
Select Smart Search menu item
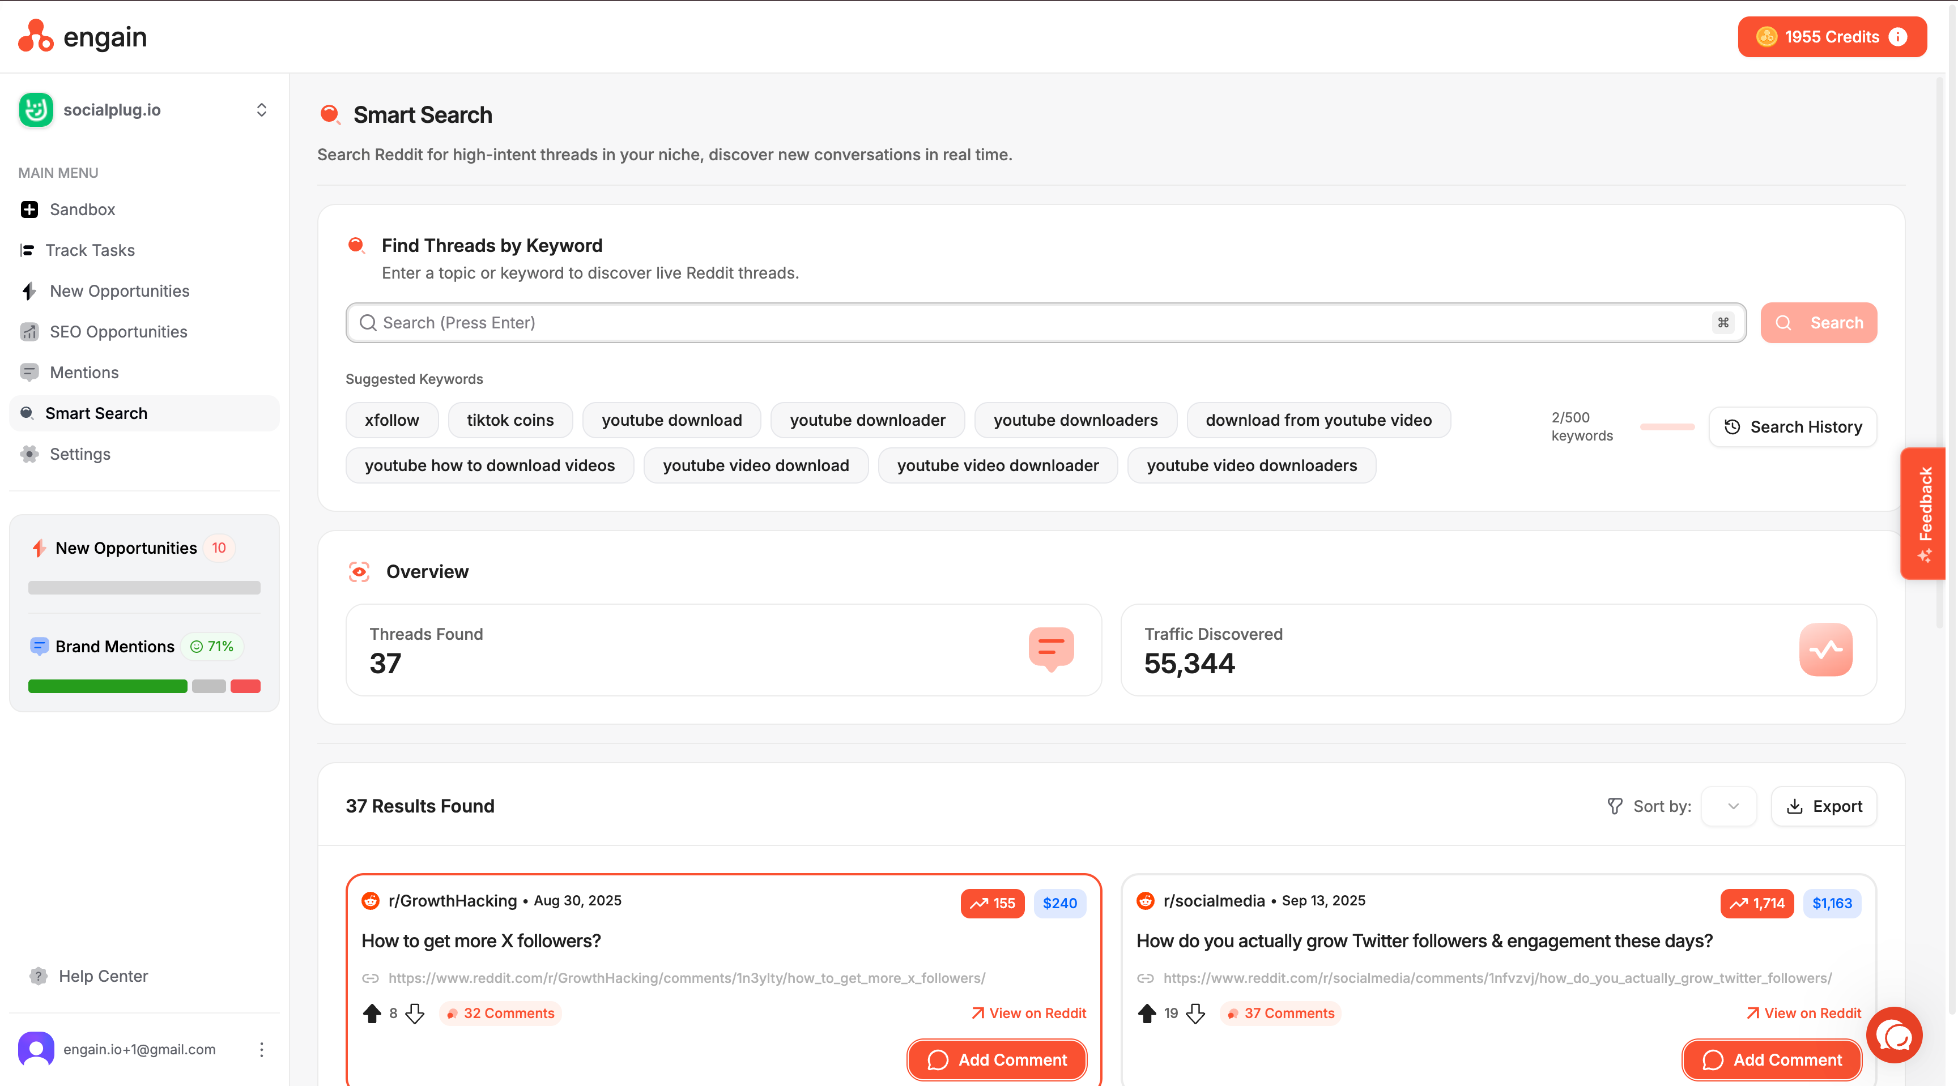(x=144, y=413)
